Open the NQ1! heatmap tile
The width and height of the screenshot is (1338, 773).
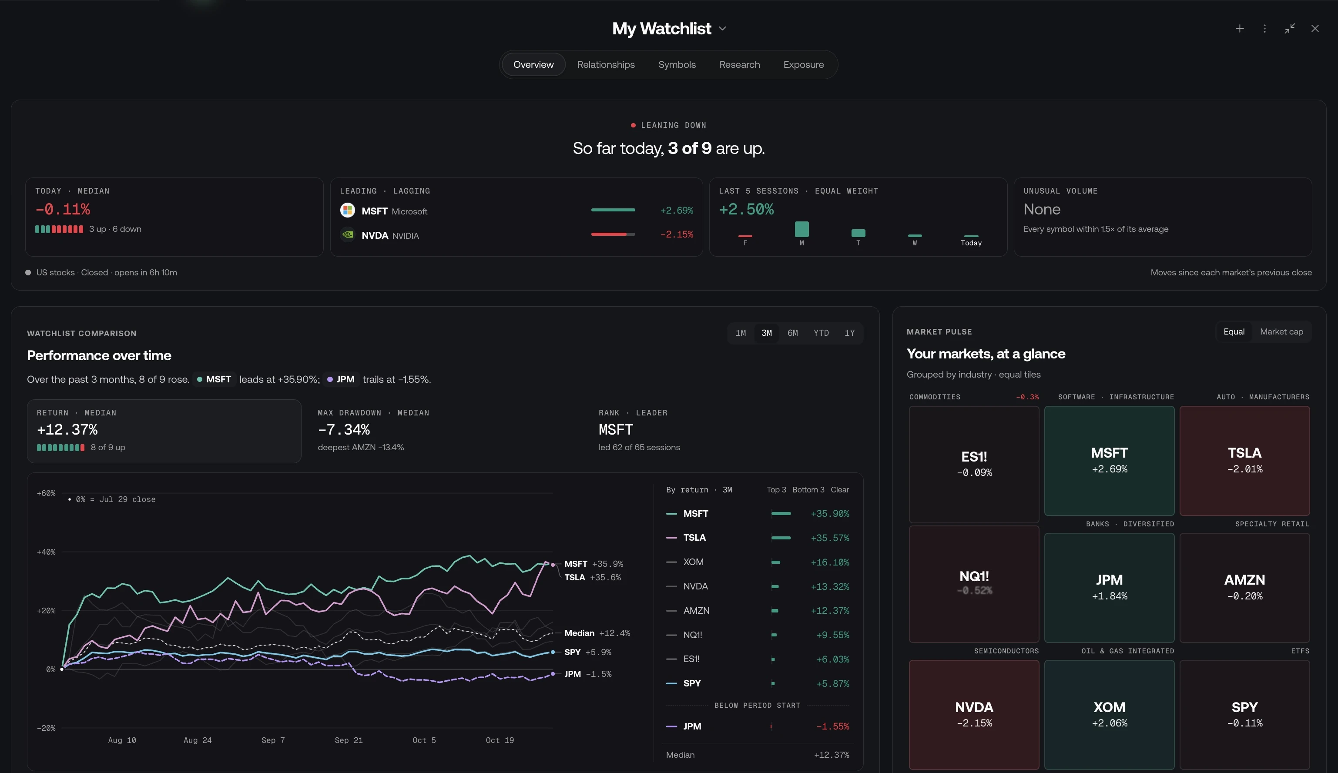[x=974, y=584]
